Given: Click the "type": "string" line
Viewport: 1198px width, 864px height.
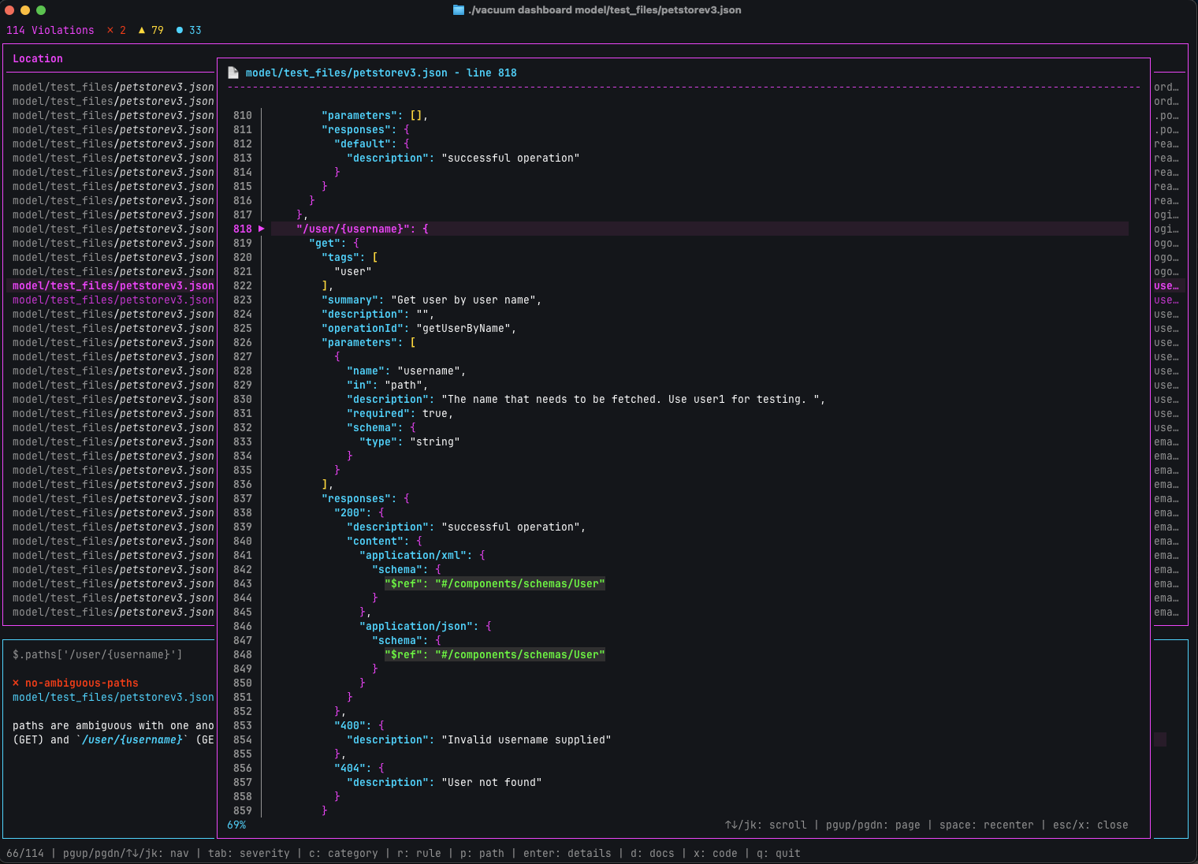Looking at the screenshot, I should click(410, 441).
